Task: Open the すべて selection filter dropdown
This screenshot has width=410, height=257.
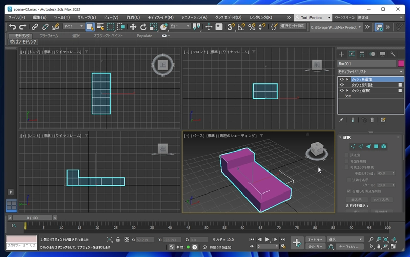Action: [x=73, y=26]
